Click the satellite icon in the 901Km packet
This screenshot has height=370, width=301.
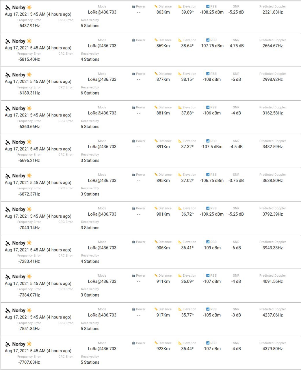click(x=8, y=210)
